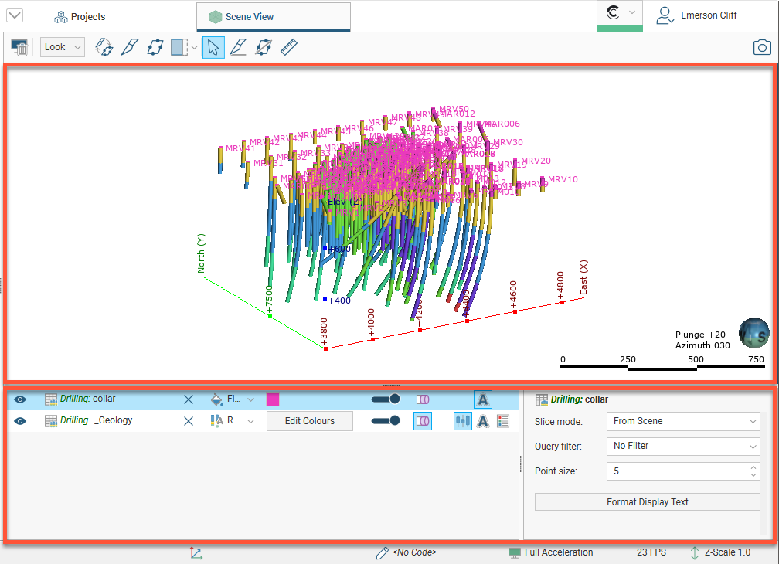Click the view orientation globe widget
This screenshot has height=564, width=779.
754,333
